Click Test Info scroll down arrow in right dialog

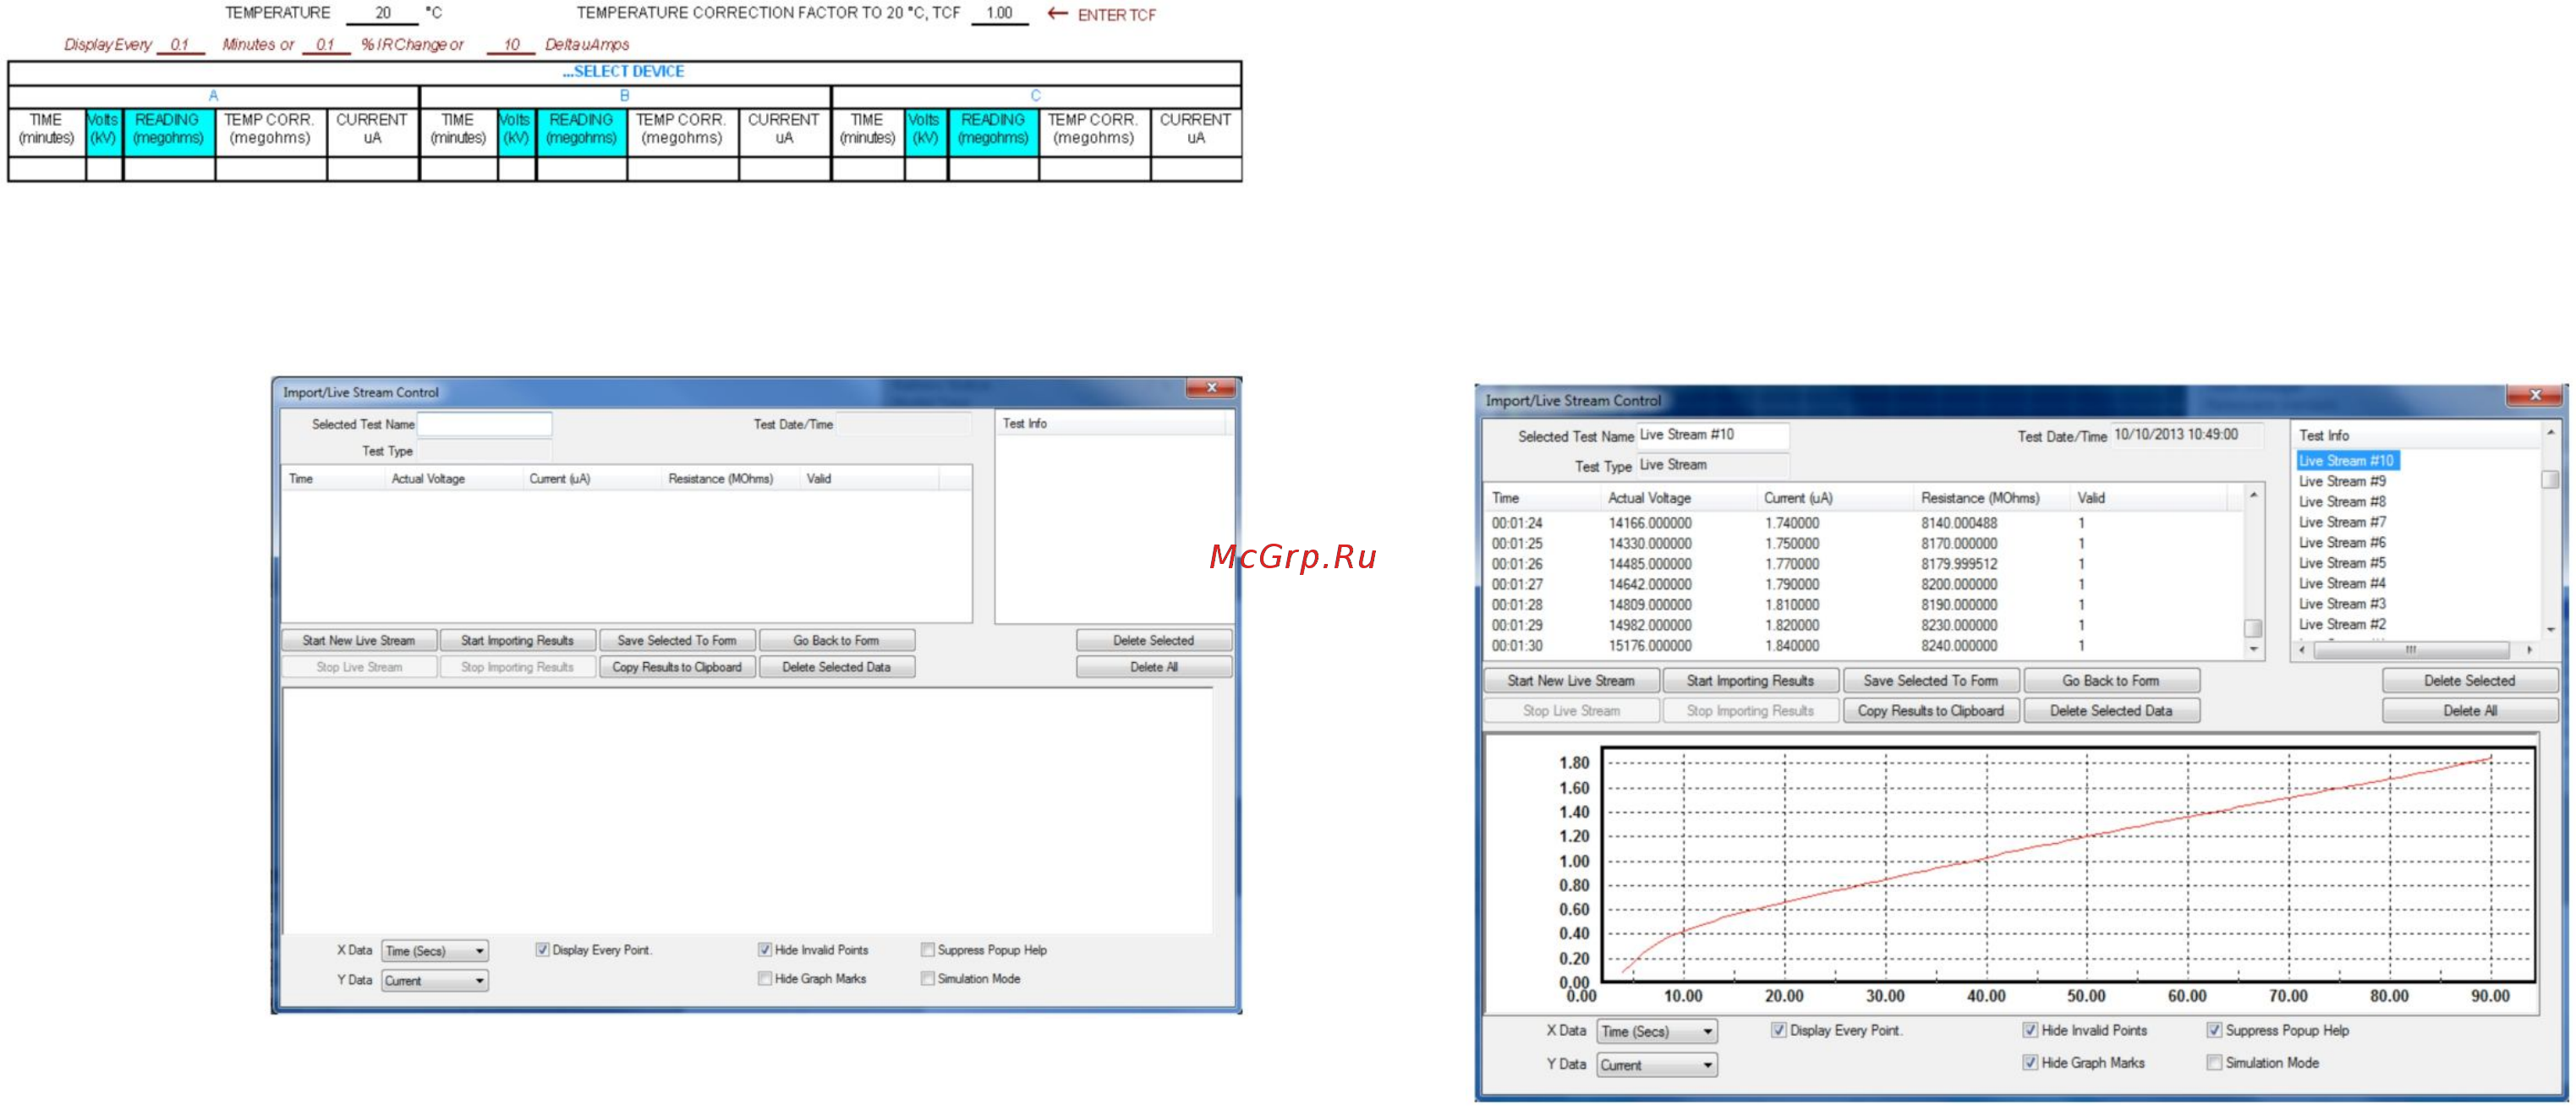tap(2550, 630)
